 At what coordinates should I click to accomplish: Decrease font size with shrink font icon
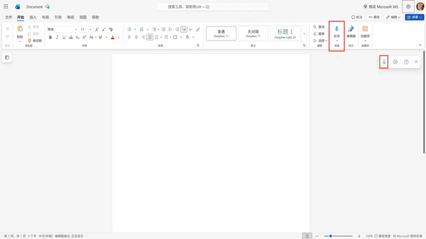click(104, 29)
